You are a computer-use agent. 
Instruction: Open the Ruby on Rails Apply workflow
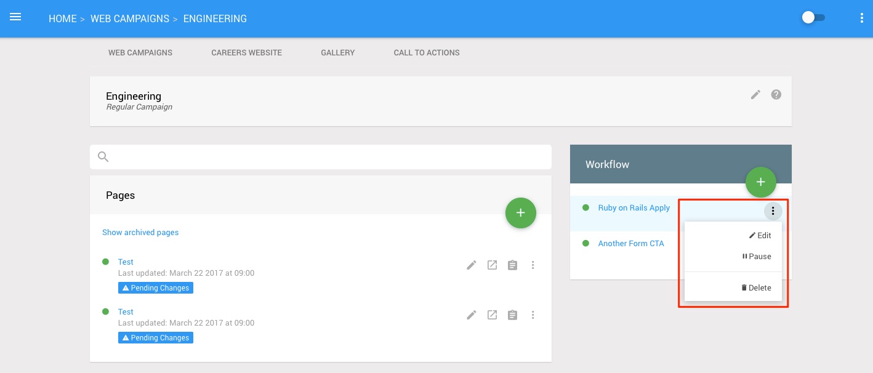click(x=634, y=208)
